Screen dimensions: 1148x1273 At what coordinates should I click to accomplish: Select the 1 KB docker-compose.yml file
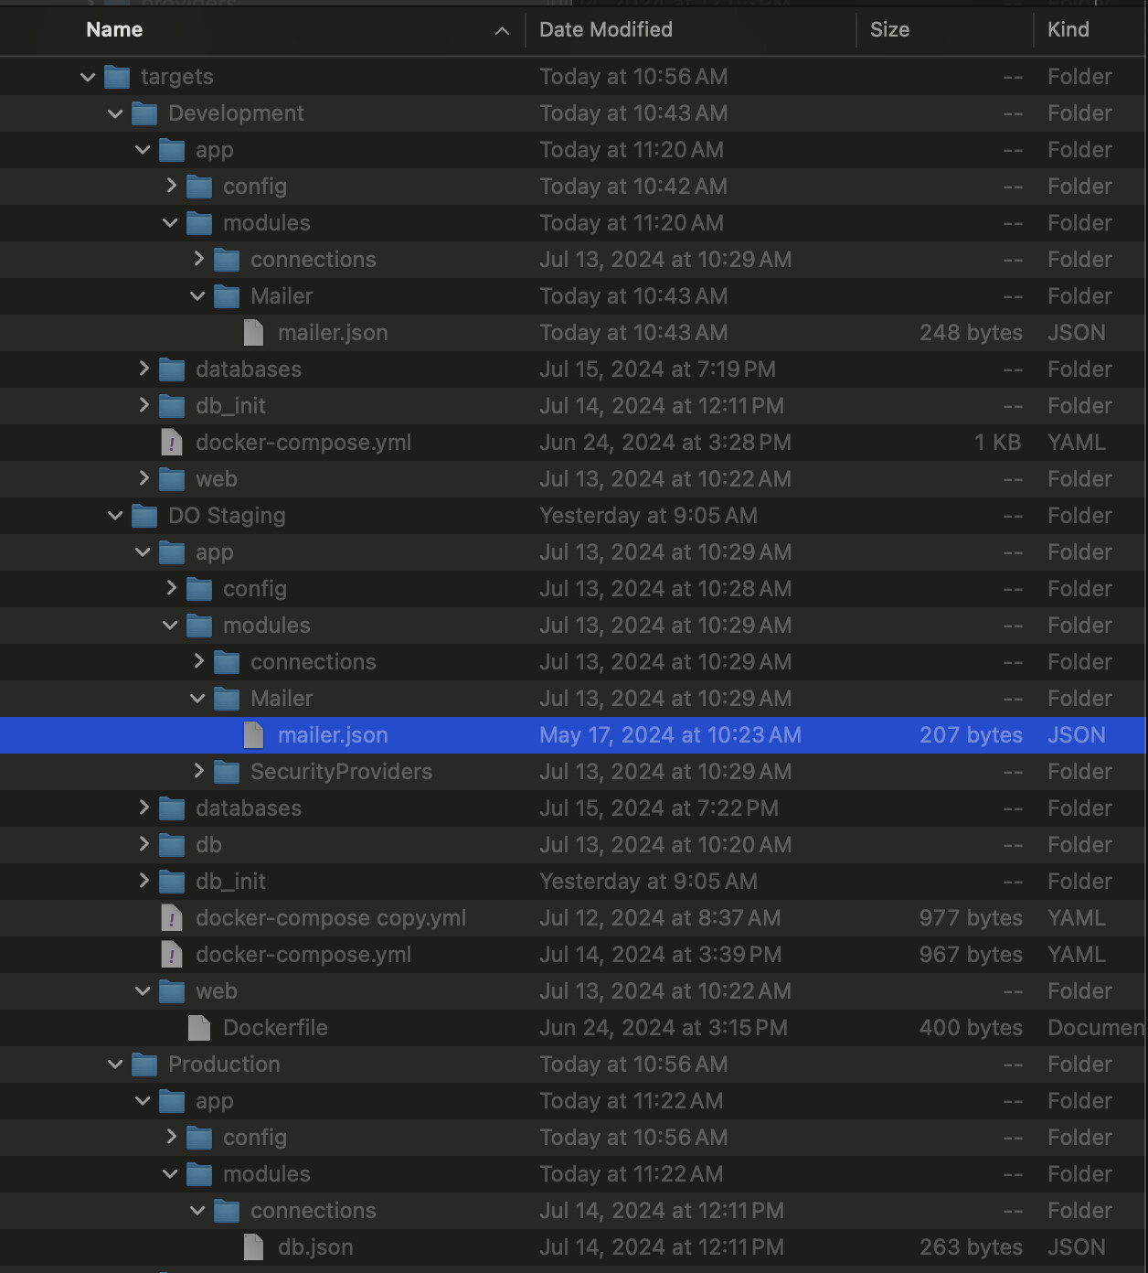(303, 443)
